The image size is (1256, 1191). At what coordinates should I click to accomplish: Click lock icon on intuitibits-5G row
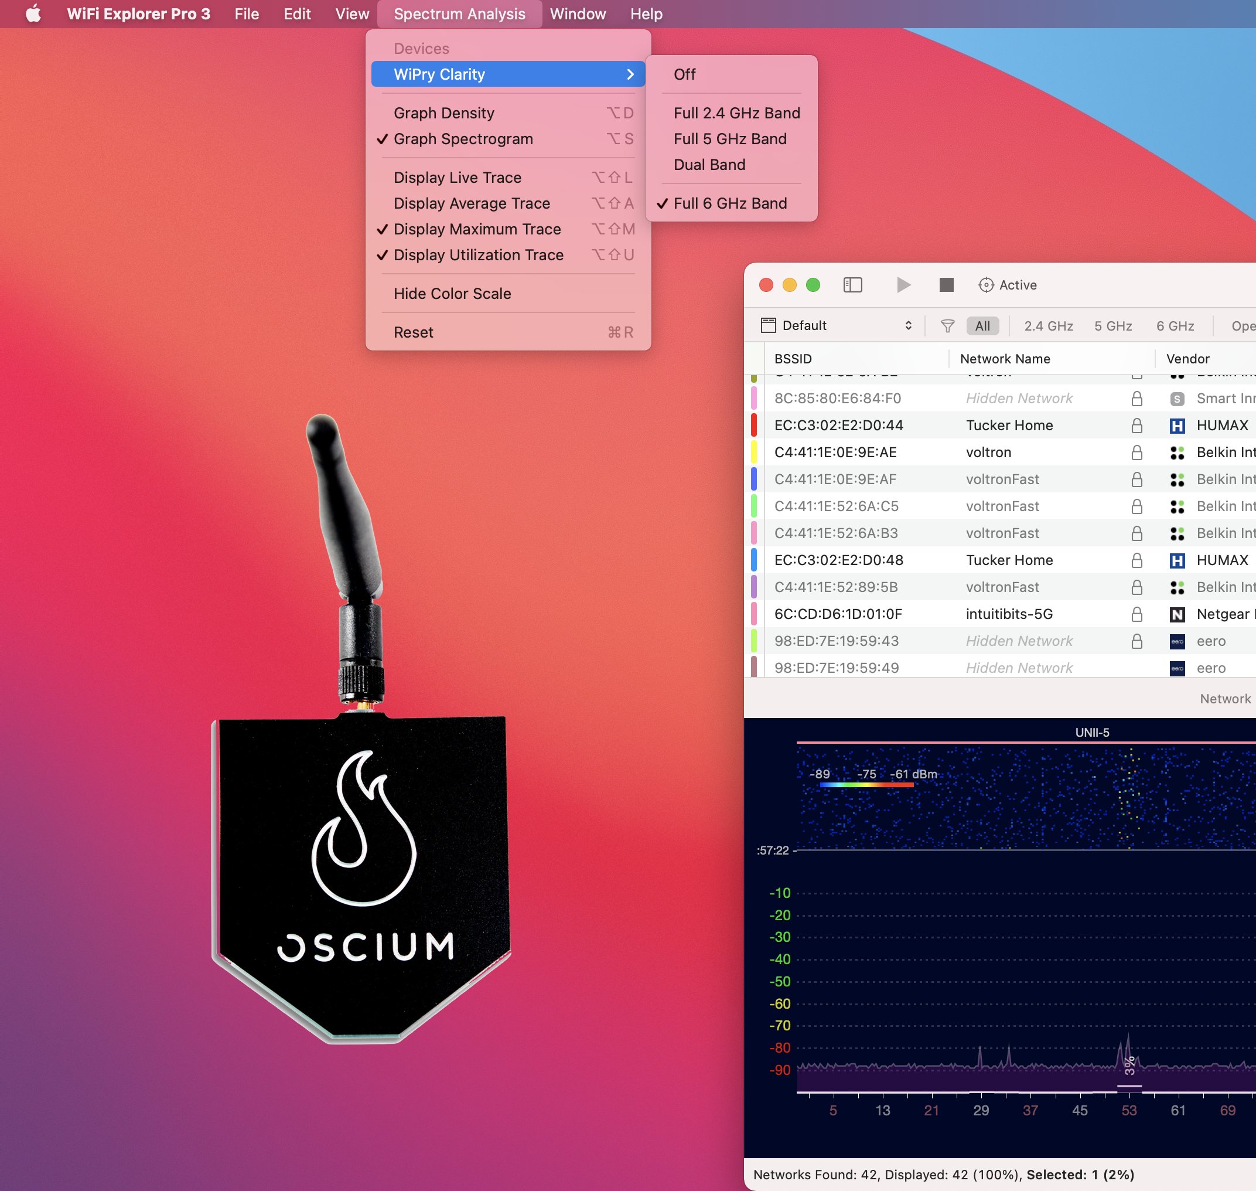pyautogui.click(x=1136, y=614)
